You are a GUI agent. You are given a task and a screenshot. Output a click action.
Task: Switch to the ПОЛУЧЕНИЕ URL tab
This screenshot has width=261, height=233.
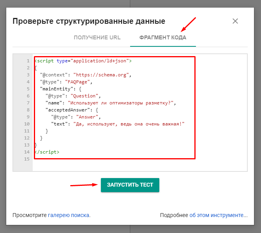(x=97, y=38)
